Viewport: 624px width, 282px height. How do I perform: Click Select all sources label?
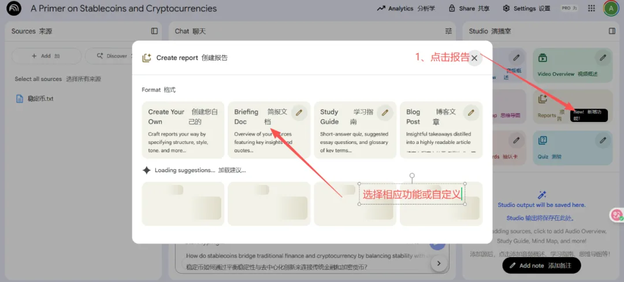click(58, 79)
